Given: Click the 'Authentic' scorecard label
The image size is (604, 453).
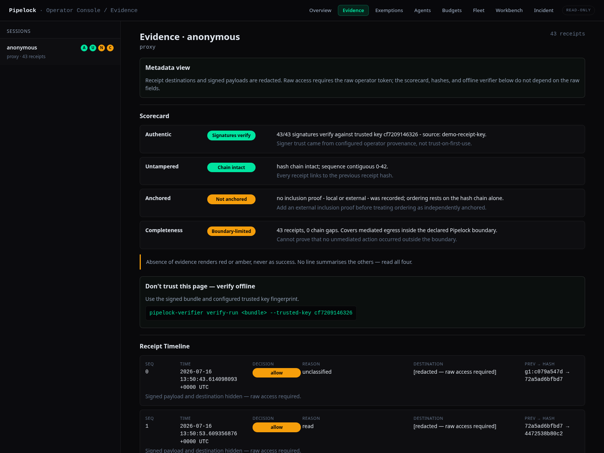Looking at the screenshot, I should tap(158, 134).
